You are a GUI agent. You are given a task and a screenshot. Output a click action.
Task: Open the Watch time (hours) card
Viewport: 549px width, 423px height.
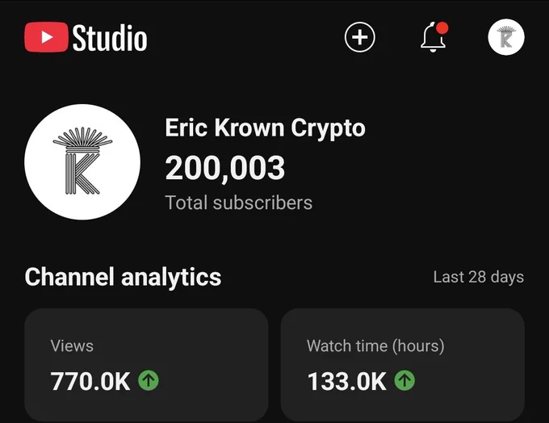(x=403, y=365)
